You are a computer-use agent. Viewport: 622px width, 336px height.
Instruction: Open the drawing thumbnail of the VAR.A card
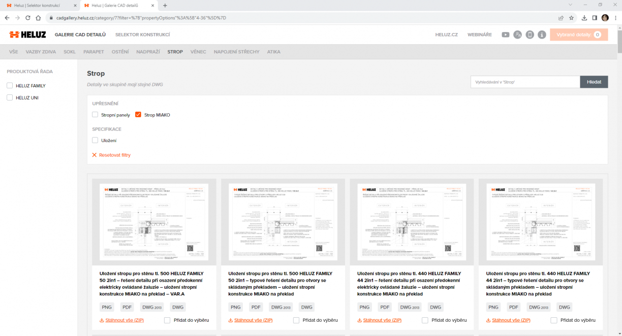click(154, 222)
